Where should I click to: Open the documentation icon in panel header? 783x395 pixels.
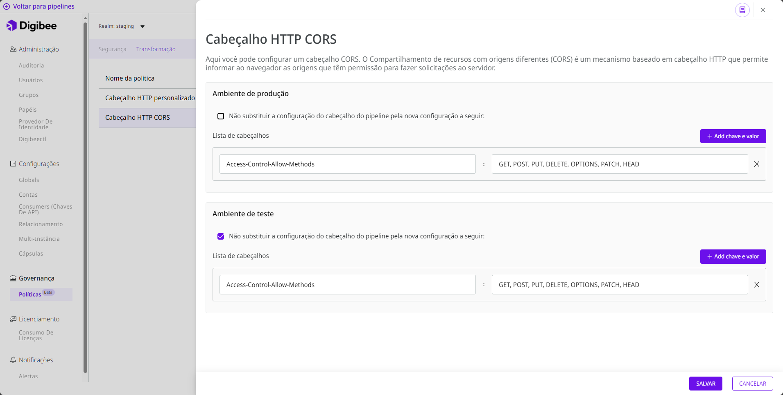742,10
